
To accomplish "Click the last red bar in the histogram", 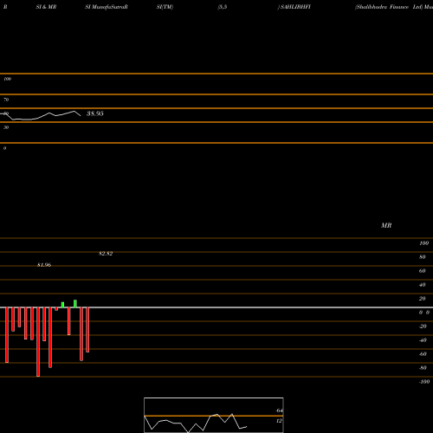I will (87, 330).
